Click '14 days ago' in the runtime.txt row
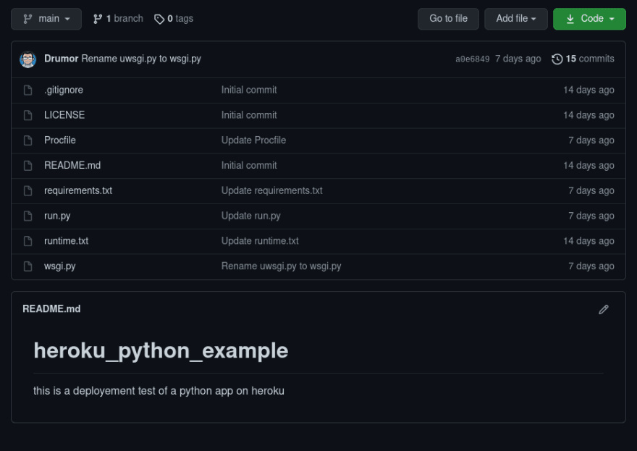This screenshot has height=451, width=637. [589, 241]
